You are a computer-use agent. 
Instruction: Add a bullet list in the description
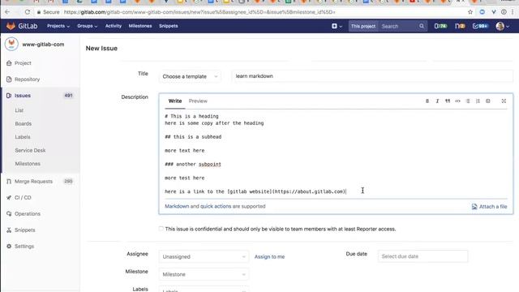click(468, 101)
